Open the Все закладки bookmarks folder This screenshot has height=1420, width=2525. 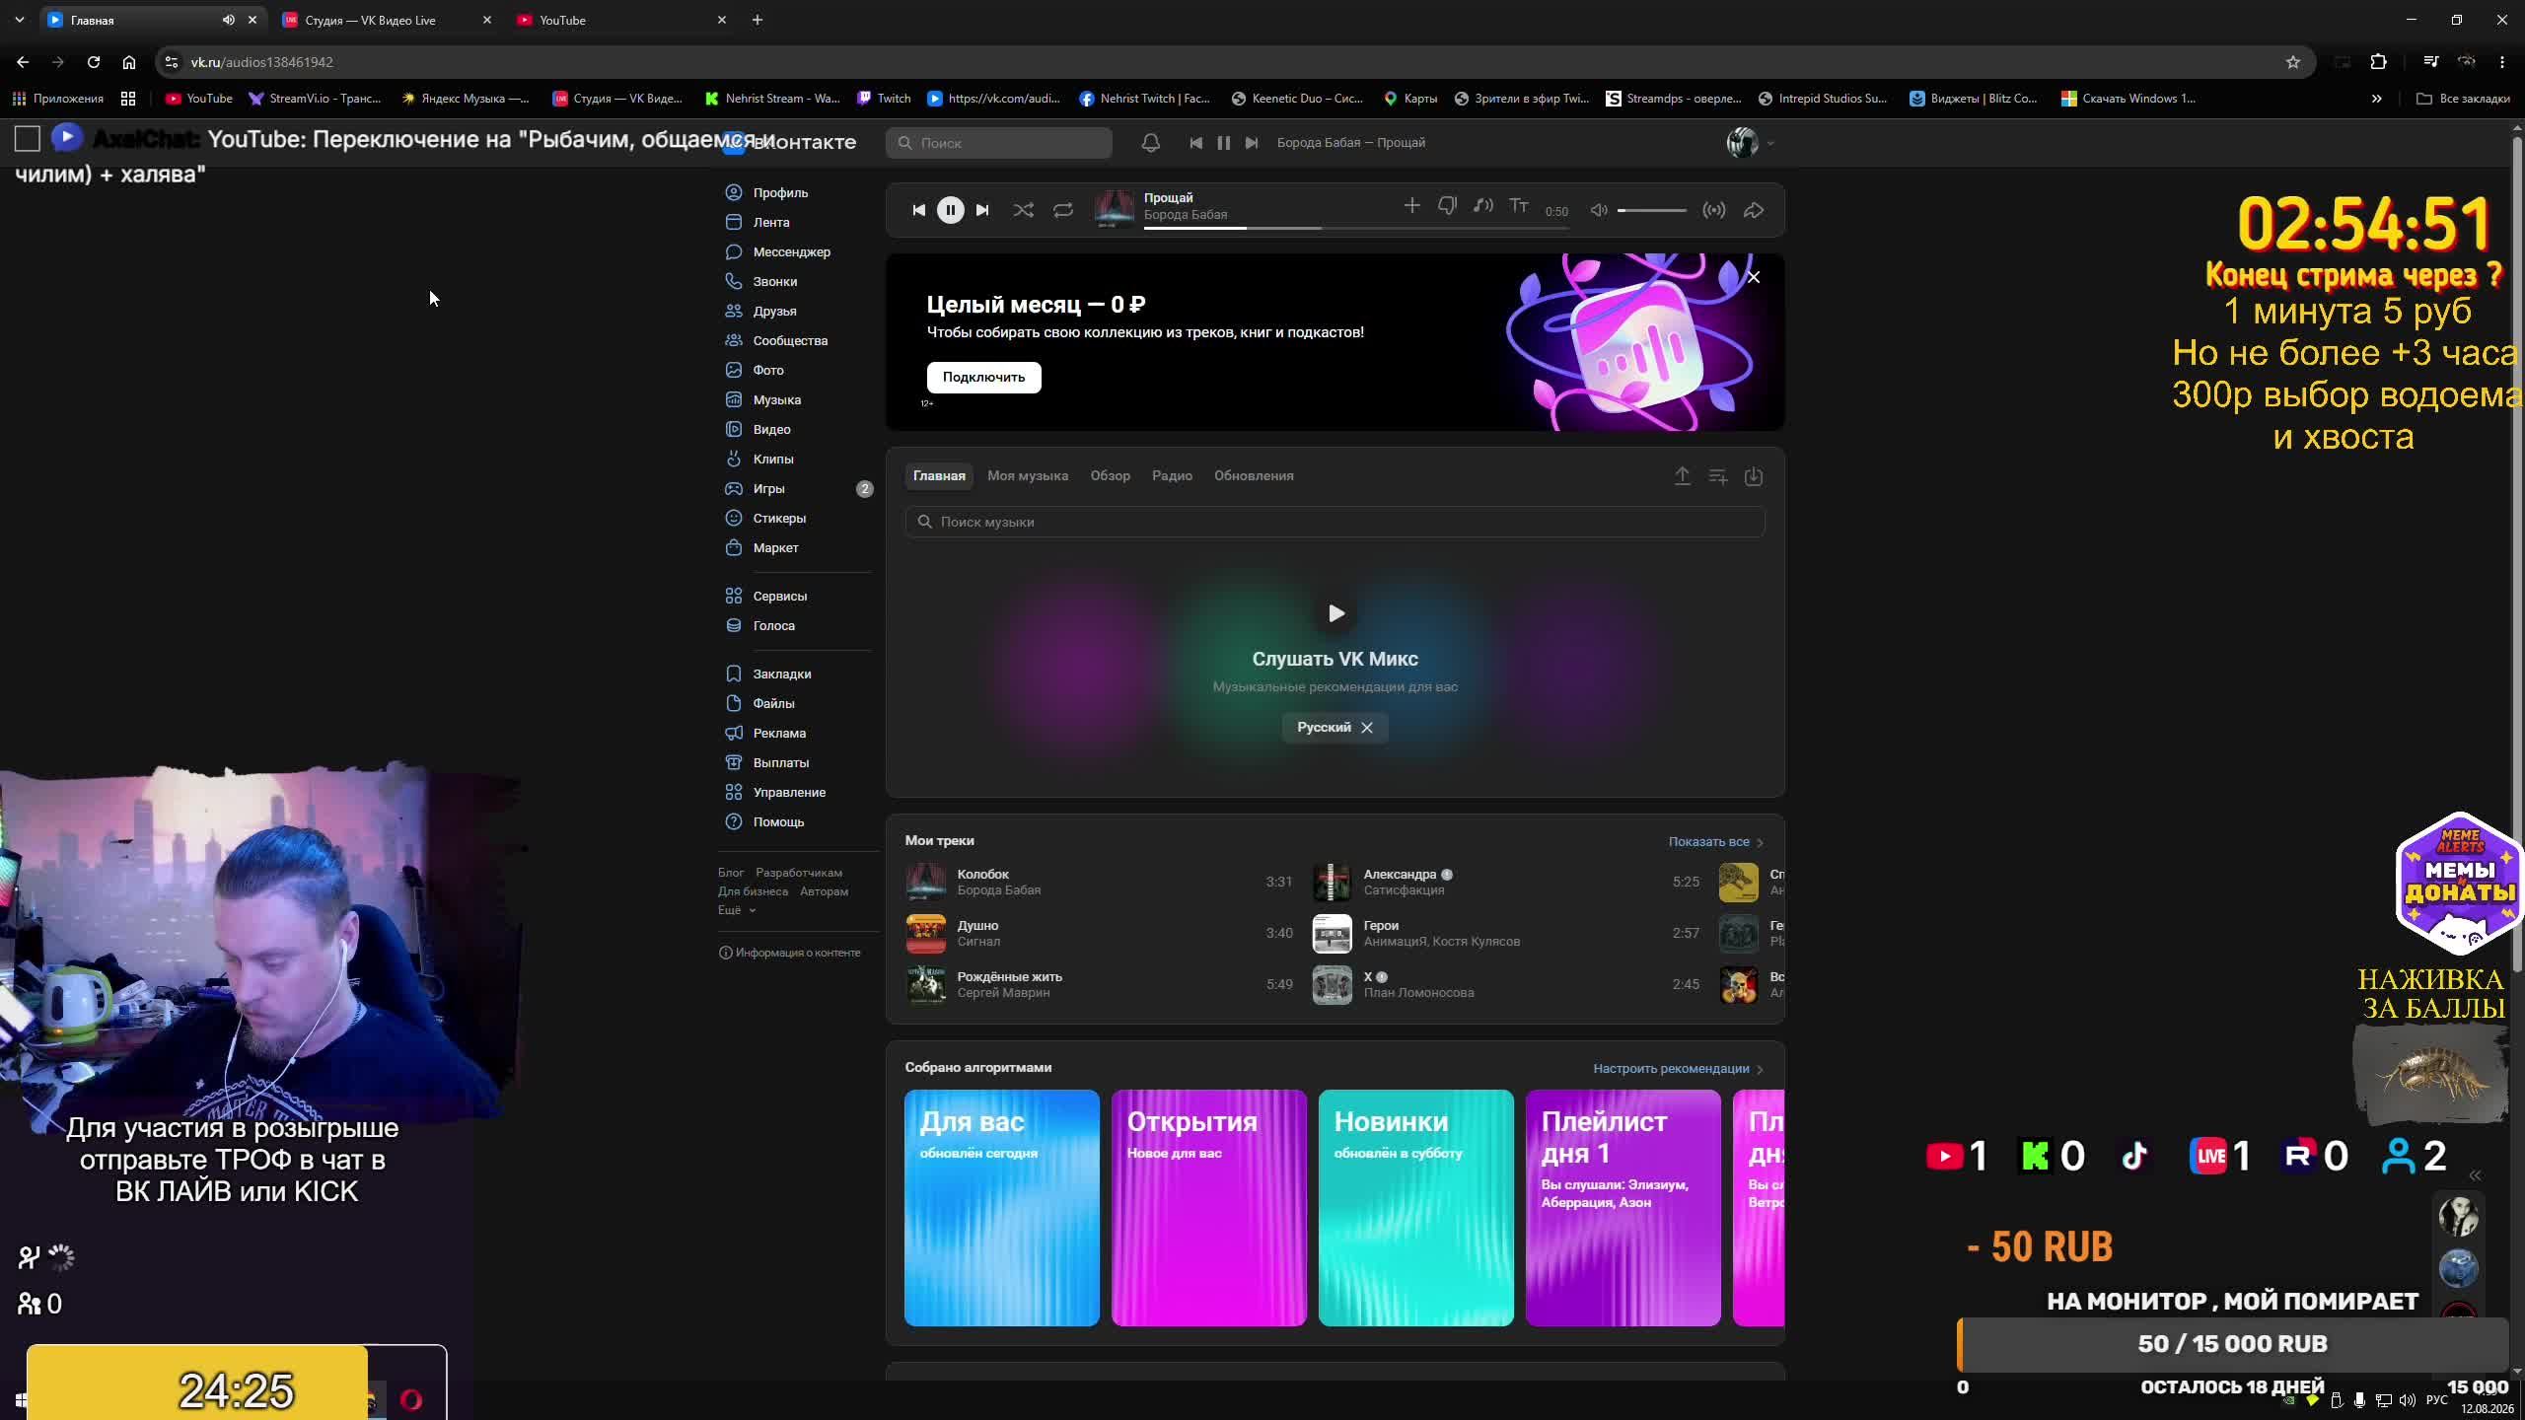coord(2463,99)
